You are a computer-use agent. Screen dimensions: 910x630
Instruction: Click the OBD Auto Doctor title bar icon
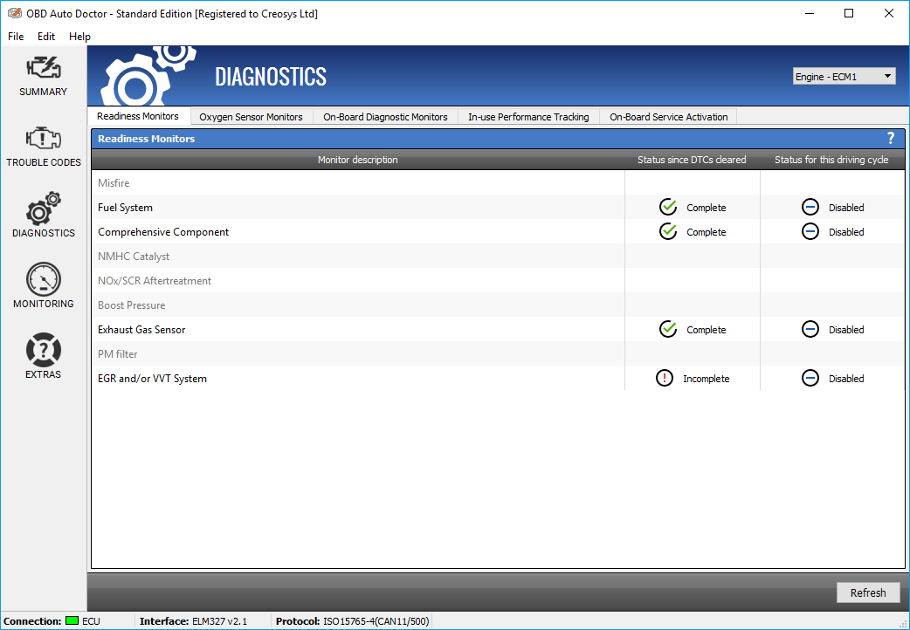(15, 13)
